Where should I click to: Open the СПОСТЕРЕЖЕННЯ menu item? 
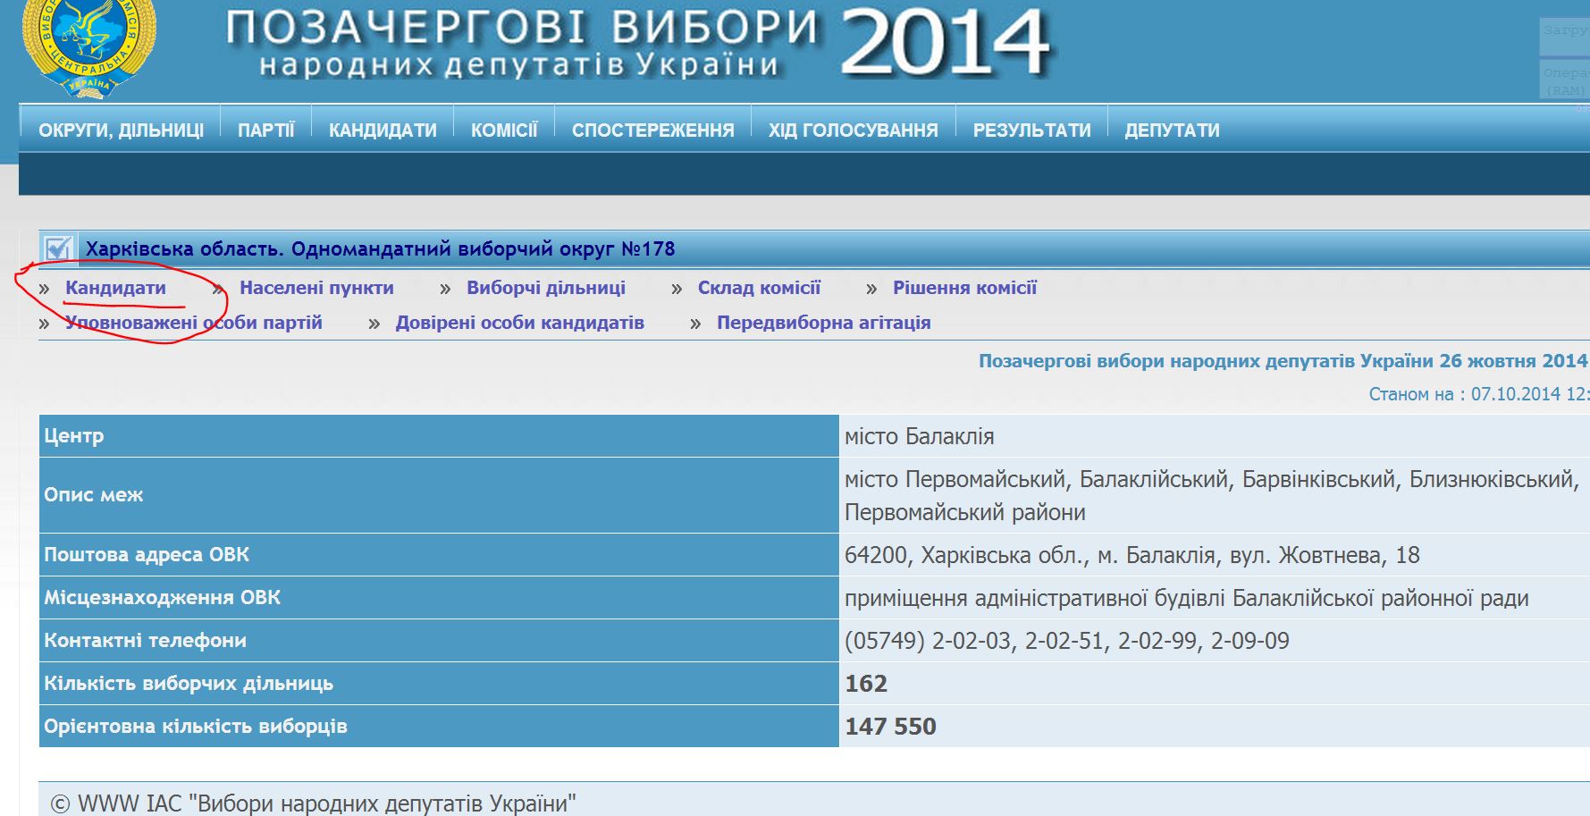point(652,130)
